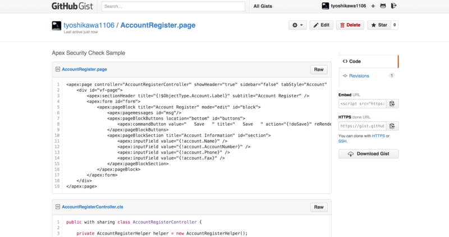Click the account.Fax inputField line
Image resolution: width=449 pixels, height=237 pixels.
coord(171,158)
